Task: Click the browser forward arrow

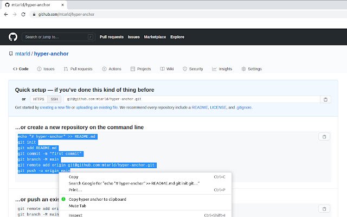Action: 15,15
